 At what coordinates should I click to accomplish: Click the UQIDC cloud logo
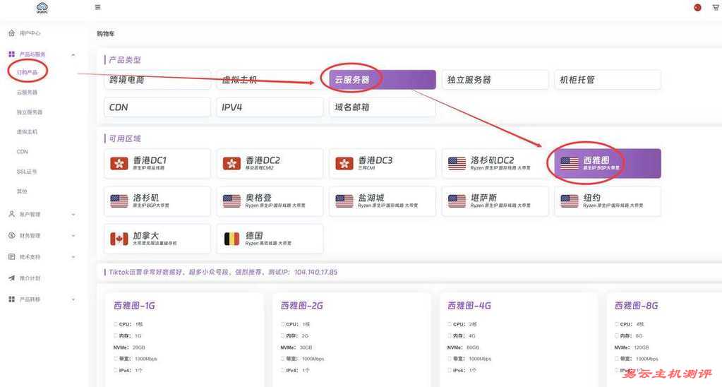(42, 7)
